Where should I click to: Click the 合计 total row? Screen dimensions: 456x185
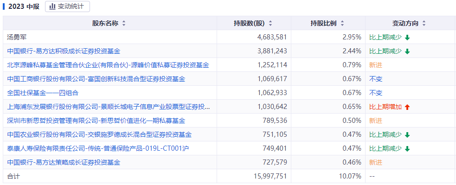tap(230, 176)
